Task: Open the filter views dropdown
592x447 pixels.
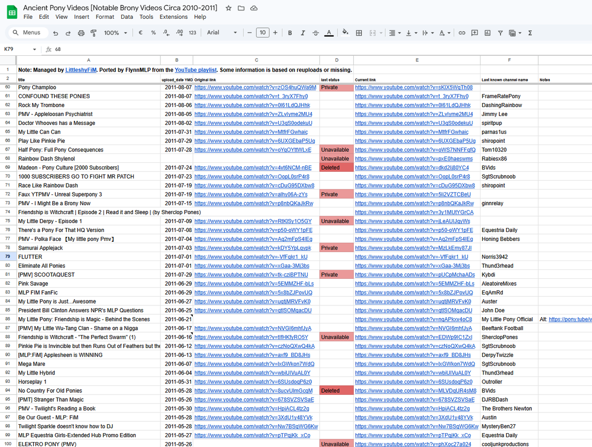Action: point(515,33)
